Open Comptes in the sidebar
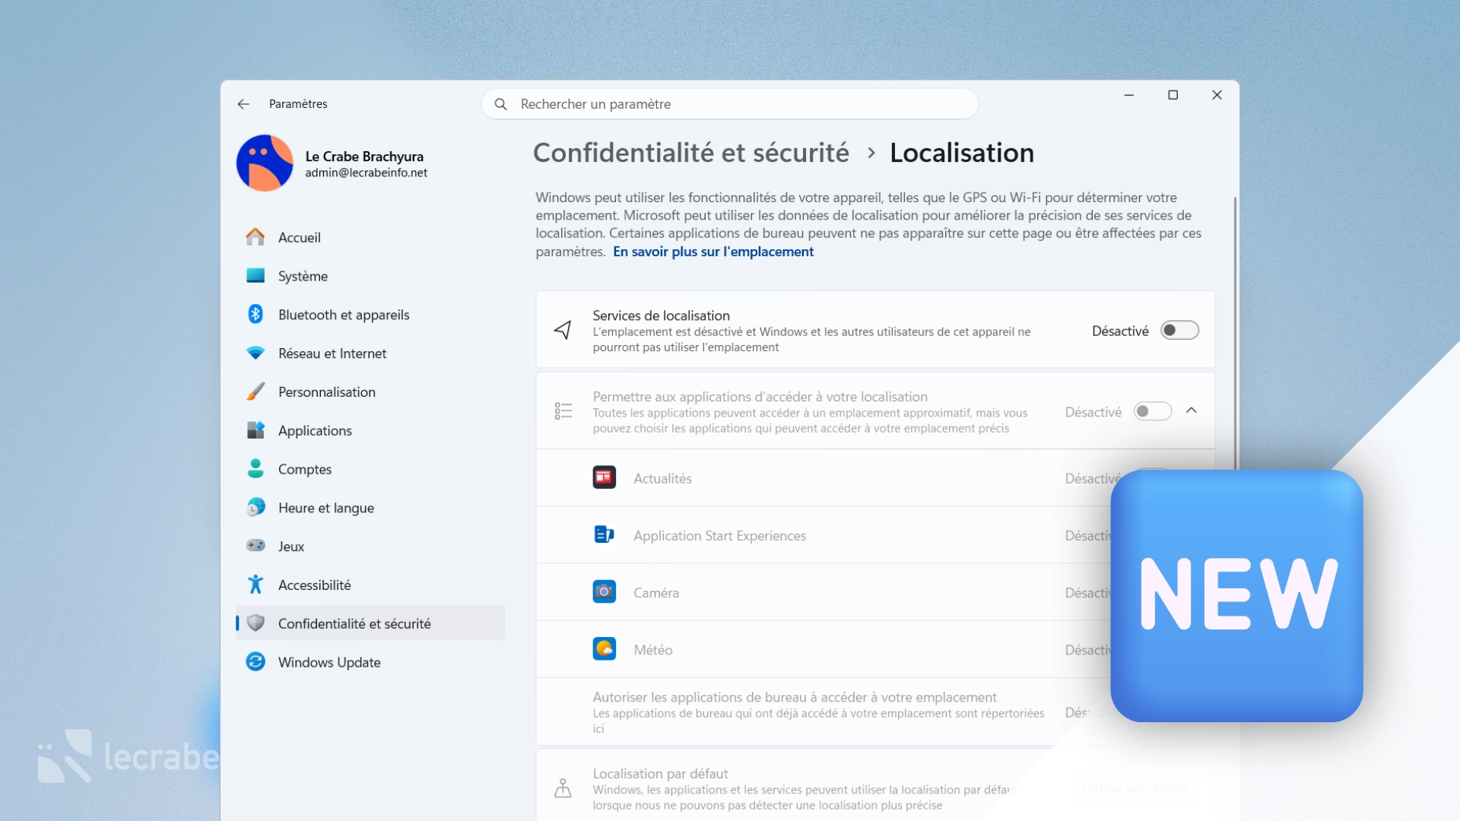1460x821 pixels. click(370, 469)
